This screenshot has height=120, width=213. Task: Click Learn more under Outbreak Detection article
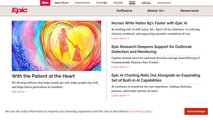[x=120, y=67]
